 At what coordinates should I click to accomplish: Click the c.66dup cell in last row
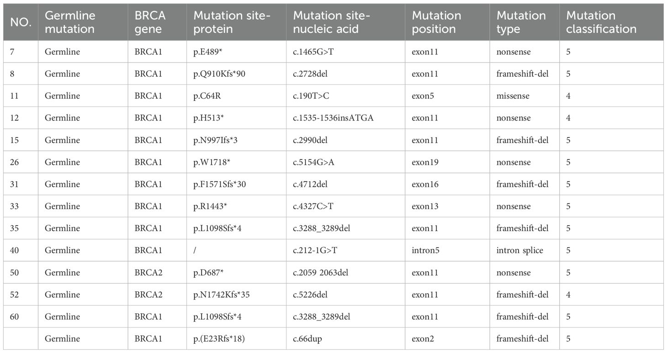308,339
